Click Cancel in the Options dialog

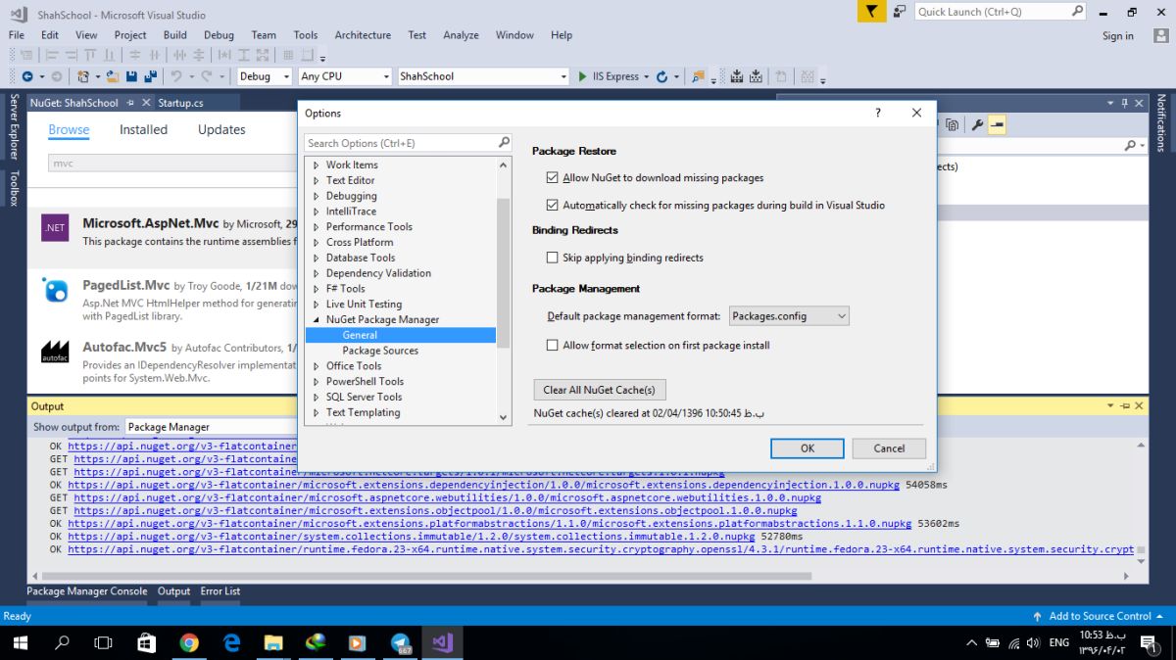pos(889,448)
